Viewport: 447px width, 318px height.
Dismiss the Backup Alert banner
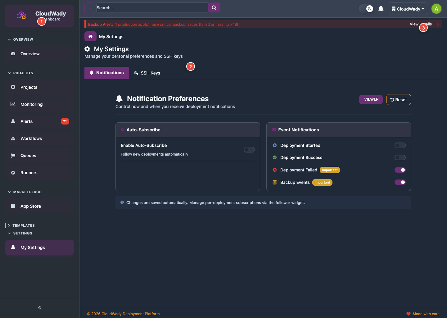438,25
